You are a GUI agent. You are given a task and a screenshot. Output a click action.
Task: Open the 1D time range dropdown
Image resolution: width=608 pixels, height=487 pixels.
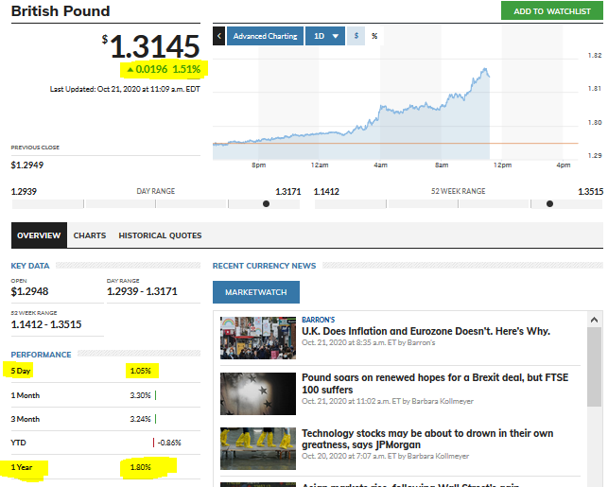point(325,36)
